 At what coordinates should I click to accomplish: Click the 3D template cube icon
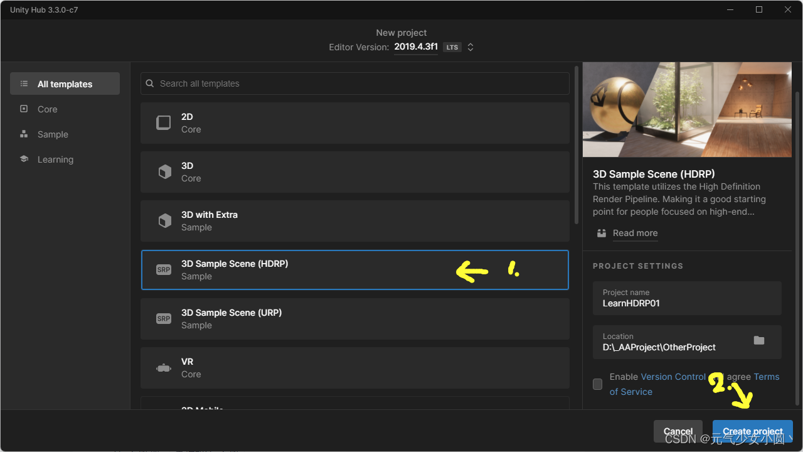pos(164,171)
